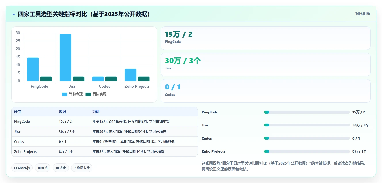
Task: Click the blue Codes current bar
Action: 98,79
